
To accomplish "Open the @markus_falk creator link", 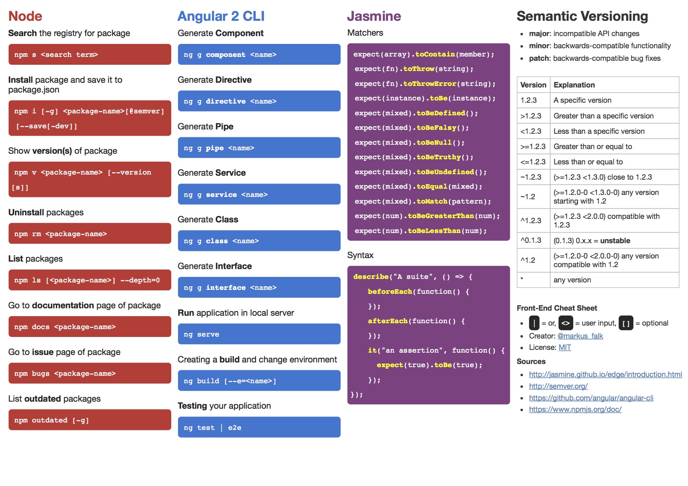I will coord(580,336).
